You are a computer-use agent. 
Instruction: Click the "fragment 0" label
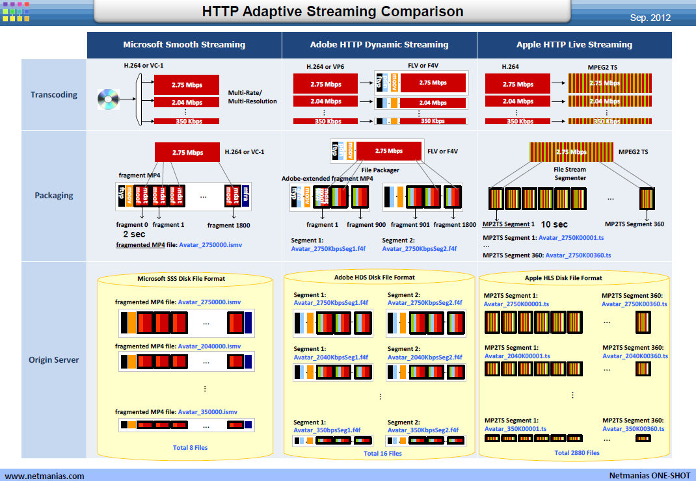pos(132,224)
